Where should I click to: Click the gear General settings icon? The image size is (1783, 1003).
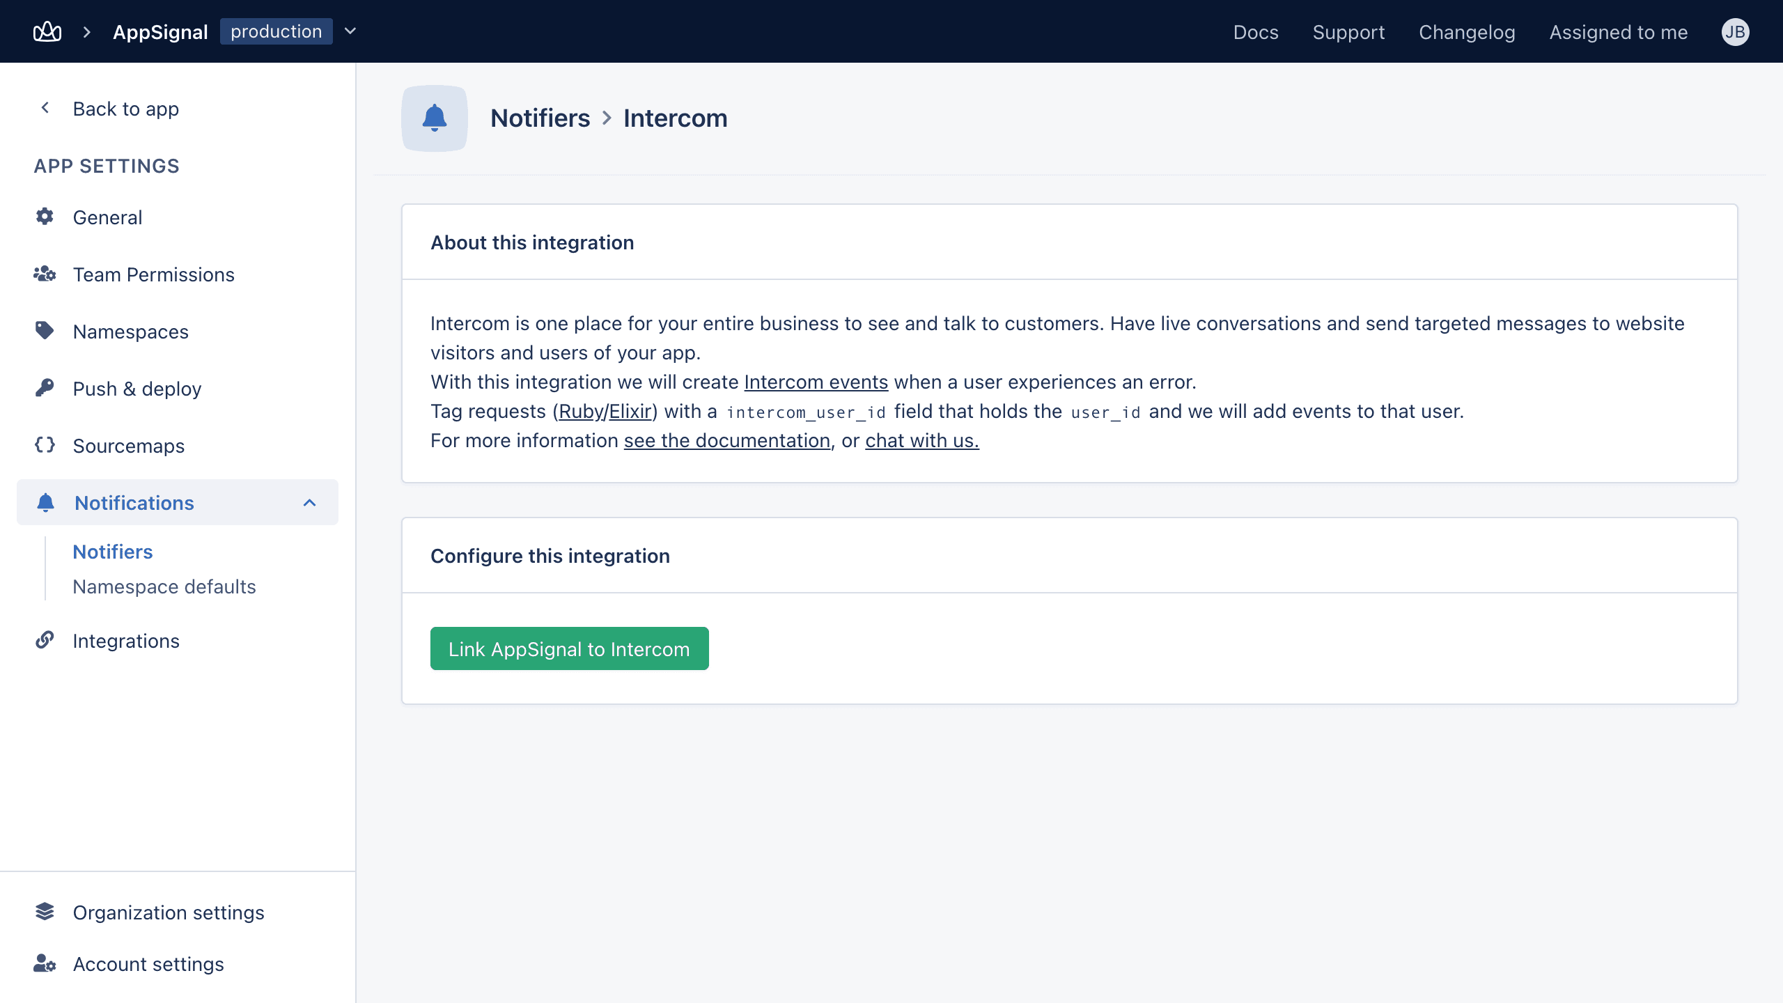coord(45,217)
